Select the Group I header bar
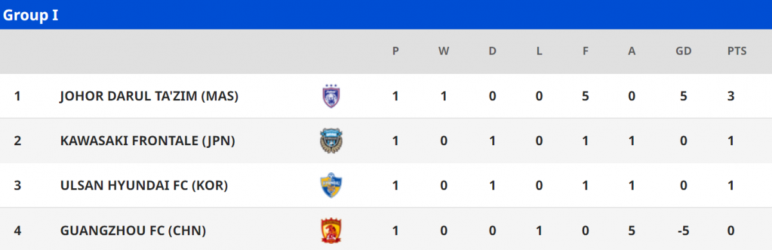The width and height of the screenshot is (772, 250). [x=386, y=15]
